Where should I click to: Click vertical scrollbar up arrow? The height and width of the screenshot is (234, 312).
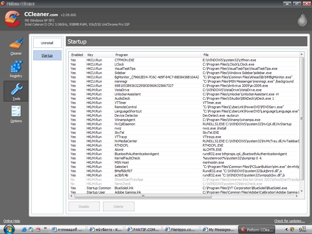pos(302,54)
